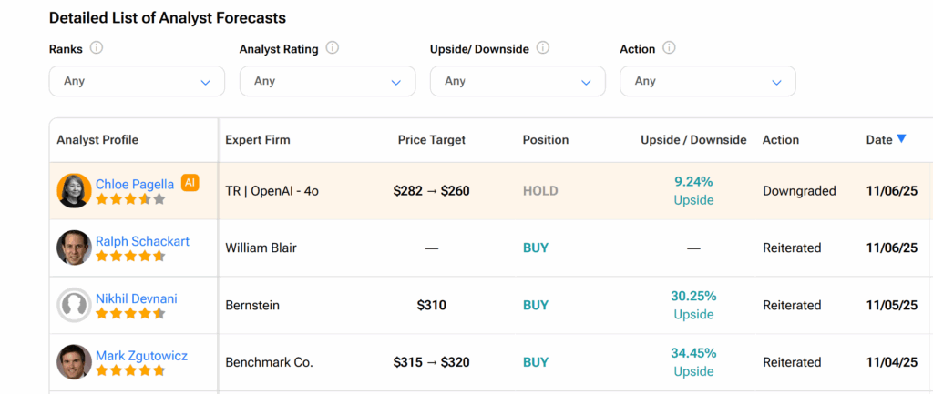Click the info icon next to Ranks
Image resolution: width=933 pixels, height=394 pixels.
point(97,48)
